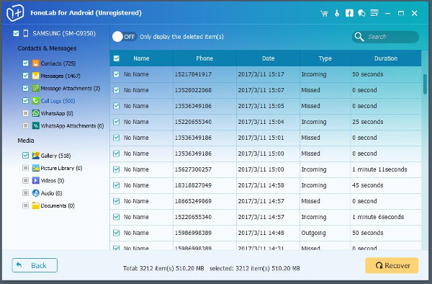Viewport: 432px width, 284px height.
Task: Click the Recover button
Action: click(x=392, y=265)
